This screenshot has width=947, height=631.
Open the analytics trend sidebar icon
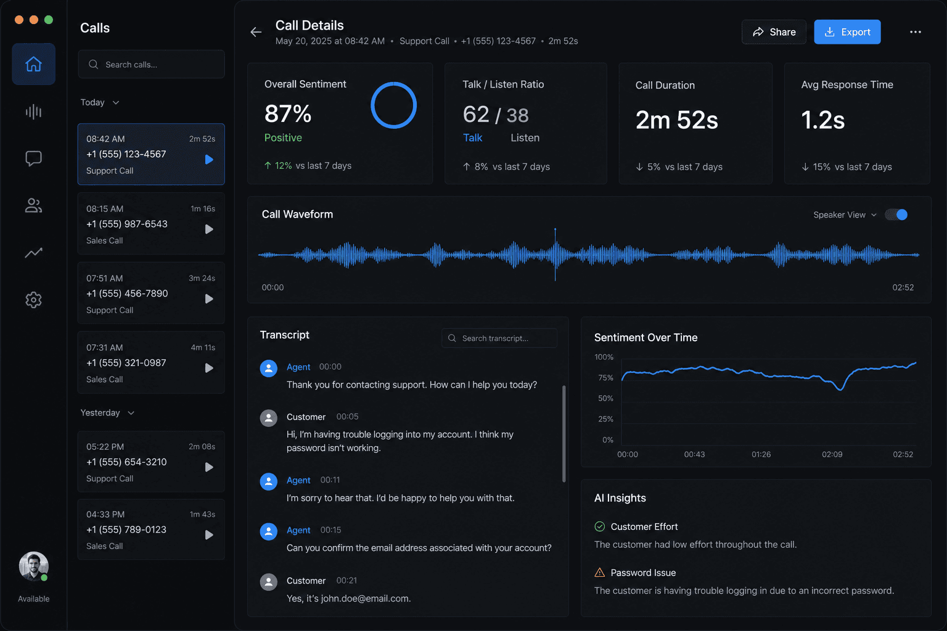[33, 253]
